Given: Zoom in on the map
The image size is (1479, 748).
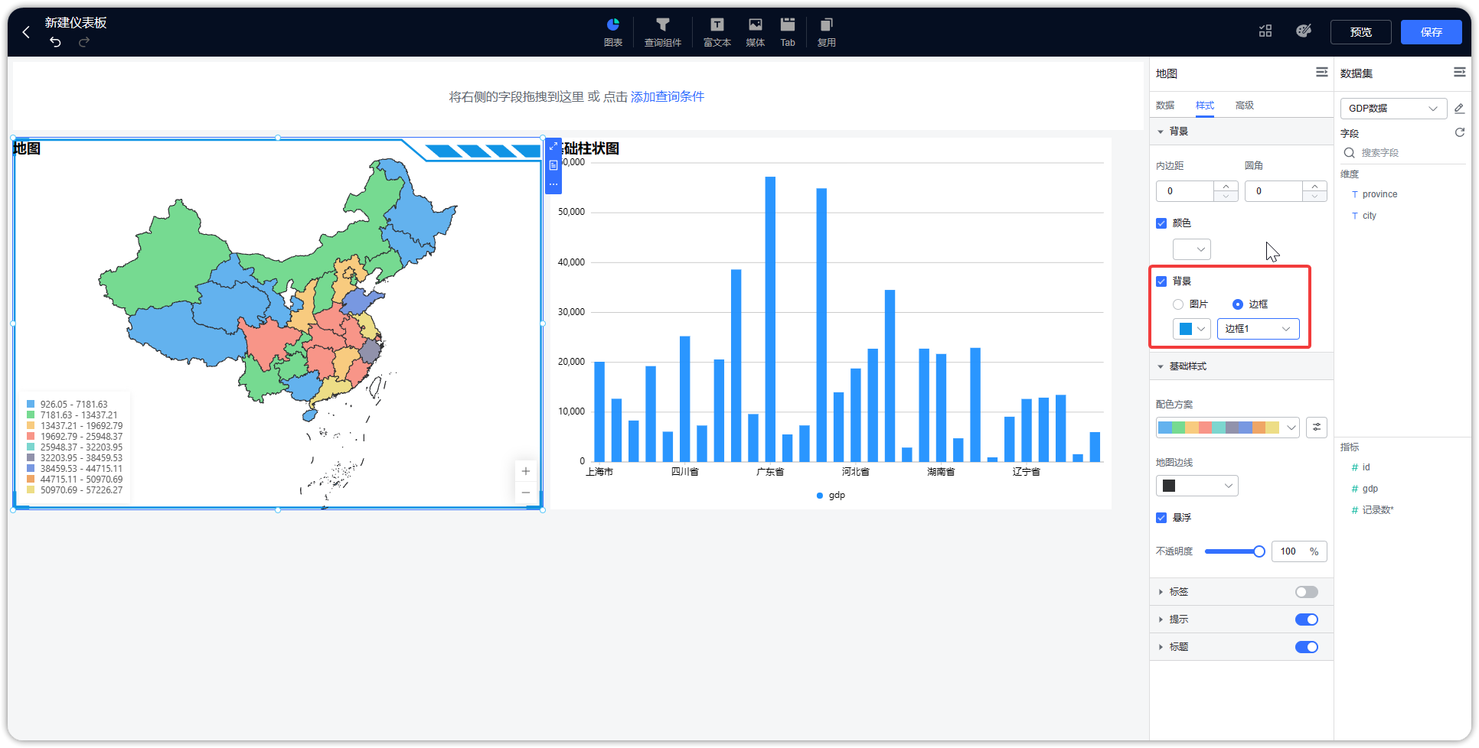Looking at the screenshot, I should tap(526, 471).
